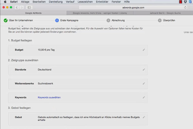193x129 pixels.
Task: Click the Werbenetzwerke row label
Action: point(24,84)
